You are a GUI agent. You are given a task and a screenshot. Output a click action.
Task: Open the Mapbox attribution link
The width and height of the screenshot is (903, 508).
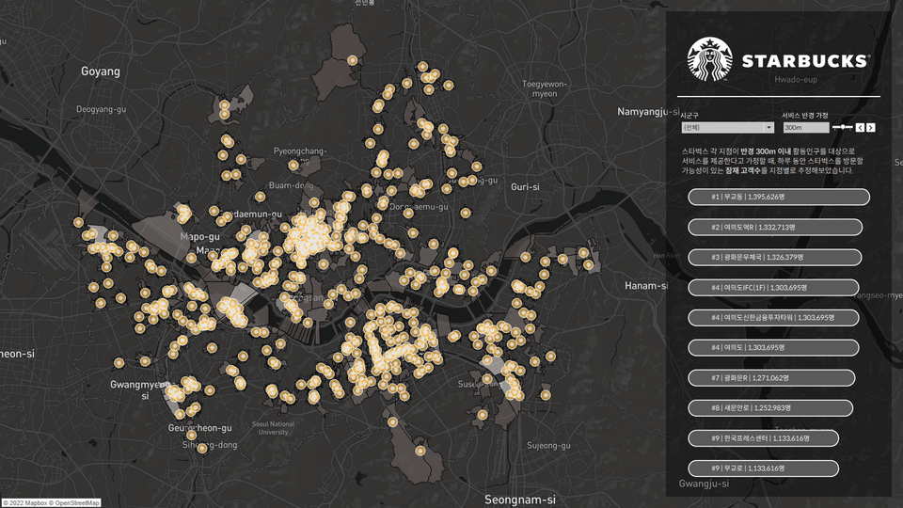pyautogui.click(x=26, y=502)
